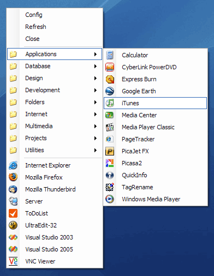
Task: Click the iTunes music note icon
Action: click(110, 103)
